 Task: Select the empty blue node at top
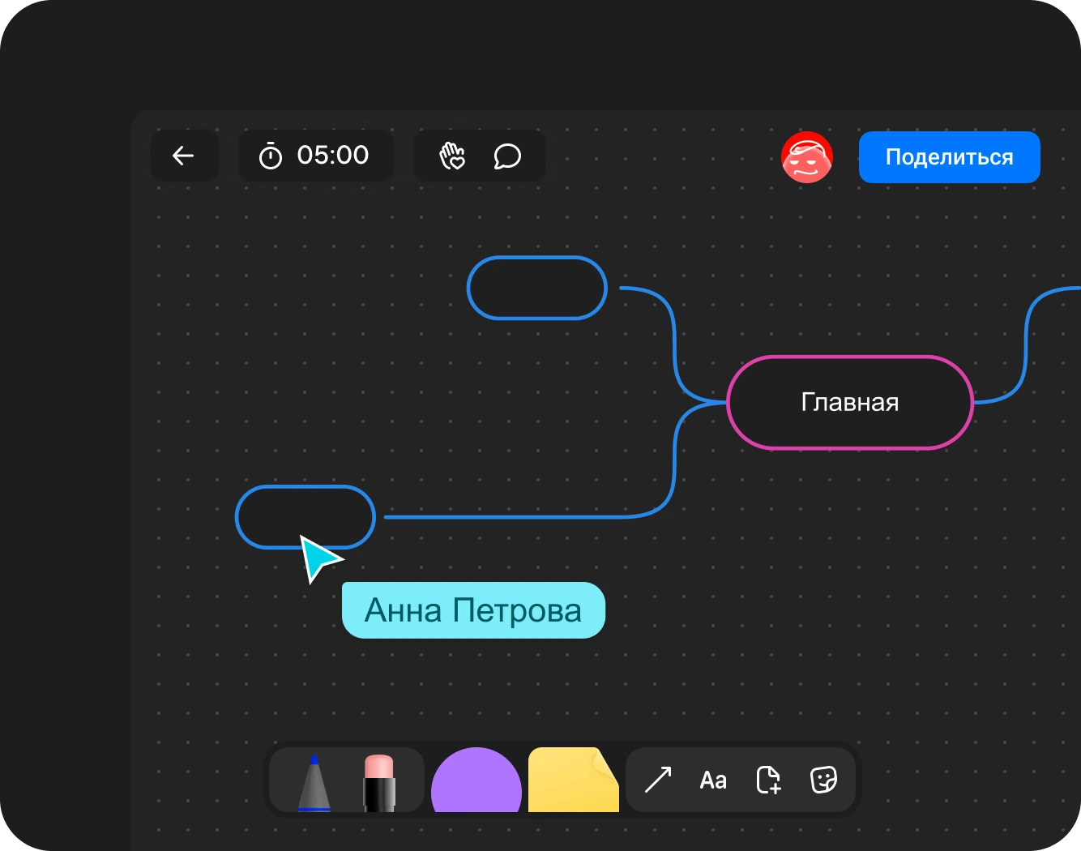click(536, 288)
